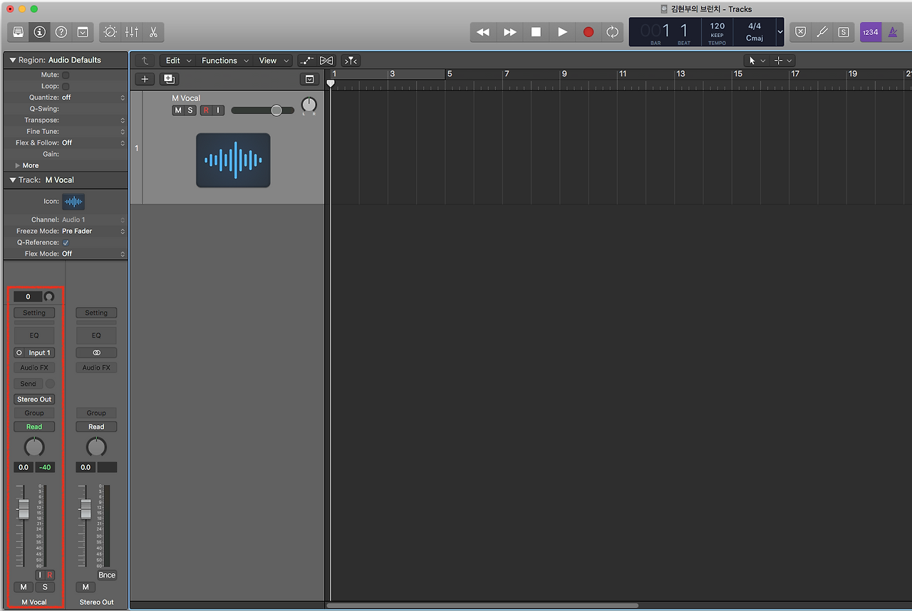Viewport: 912px width, 611px height.
Task: Click the Duplicate Track icon
Action: coord(169,79)
